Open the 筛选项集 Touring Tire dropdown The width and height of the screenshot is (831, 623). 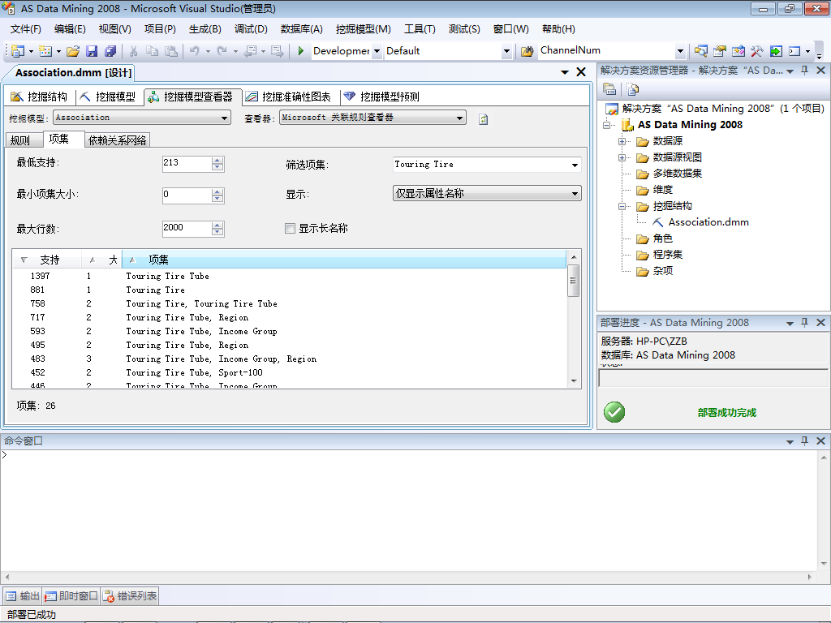point(575,165)
